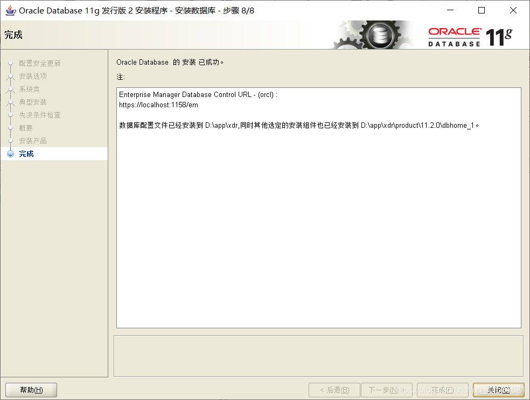Click the database gear icon in banner

tap(380, 35)
